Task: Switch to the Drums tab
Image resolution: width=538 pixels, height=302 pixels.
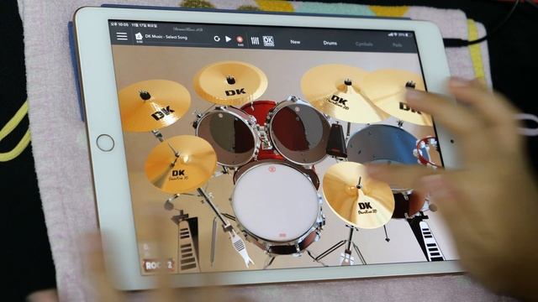Action: coord(330,43)
